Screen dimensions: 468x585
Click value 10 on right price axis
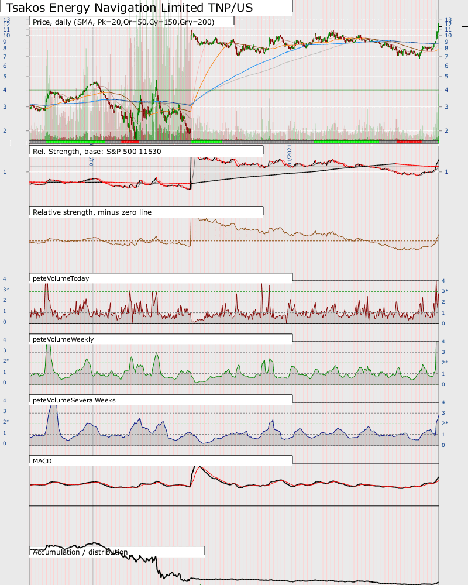click(448, 36)
